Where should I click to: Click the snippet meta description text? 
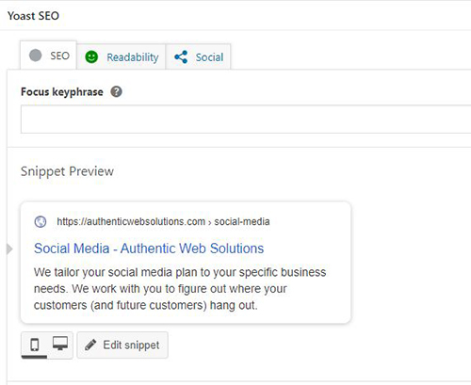[180, 288]
